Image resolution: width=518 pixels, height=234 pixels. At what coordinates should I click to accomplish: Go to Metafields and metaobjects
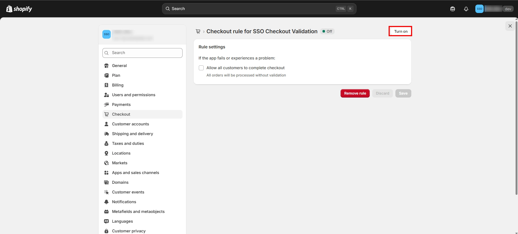pyautogui.click(x=142, y=212)
